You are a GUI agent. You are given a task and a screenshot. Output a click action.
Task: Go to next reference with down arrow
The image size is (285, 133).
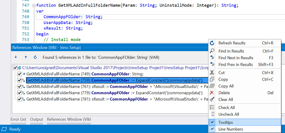(x=16, y=57)
